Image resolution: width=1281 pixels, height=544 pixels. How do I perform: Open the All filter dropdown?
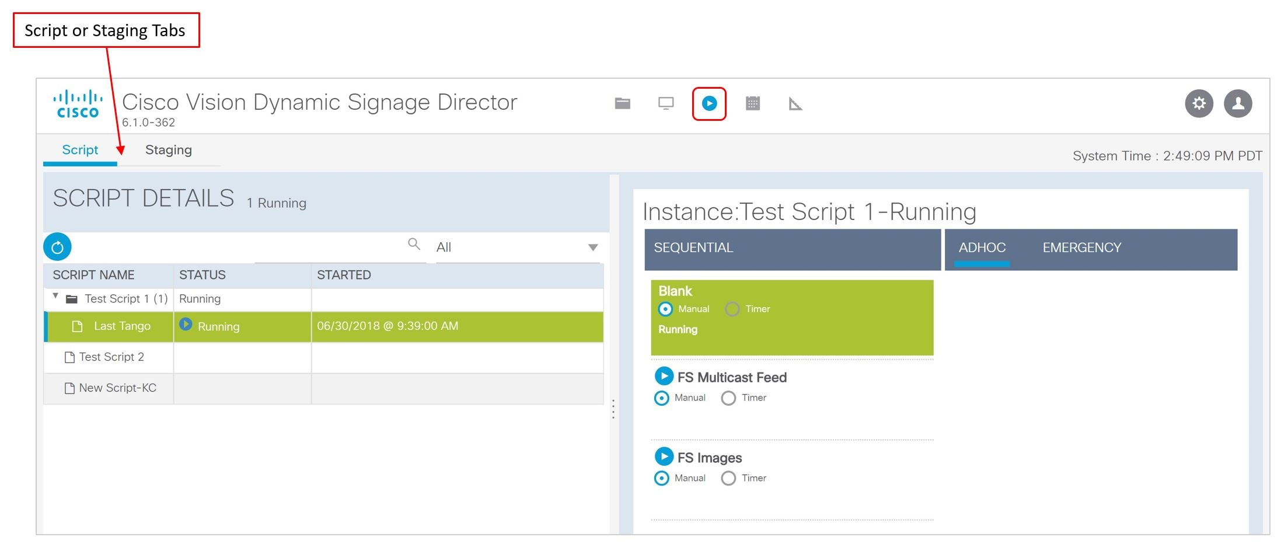[x=518, y=247]
